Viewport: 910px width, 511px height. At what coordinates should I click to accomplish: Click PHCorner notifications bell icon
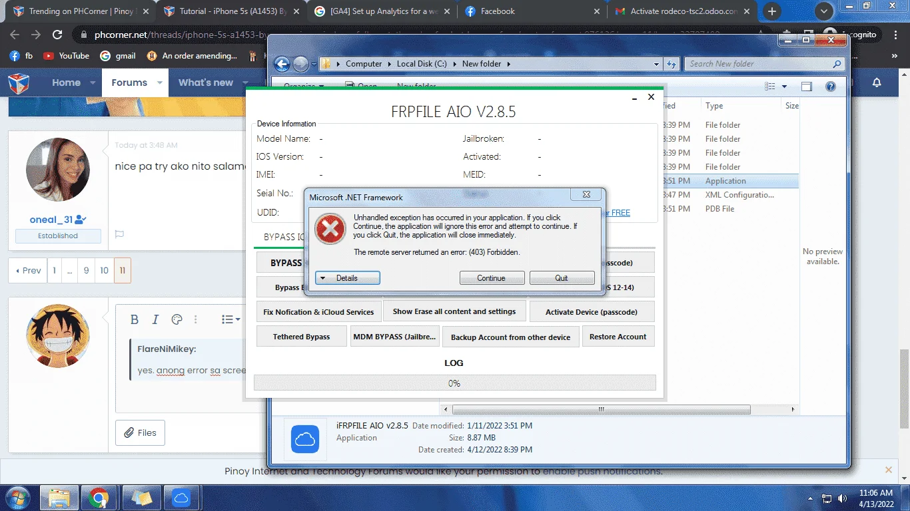877,83
